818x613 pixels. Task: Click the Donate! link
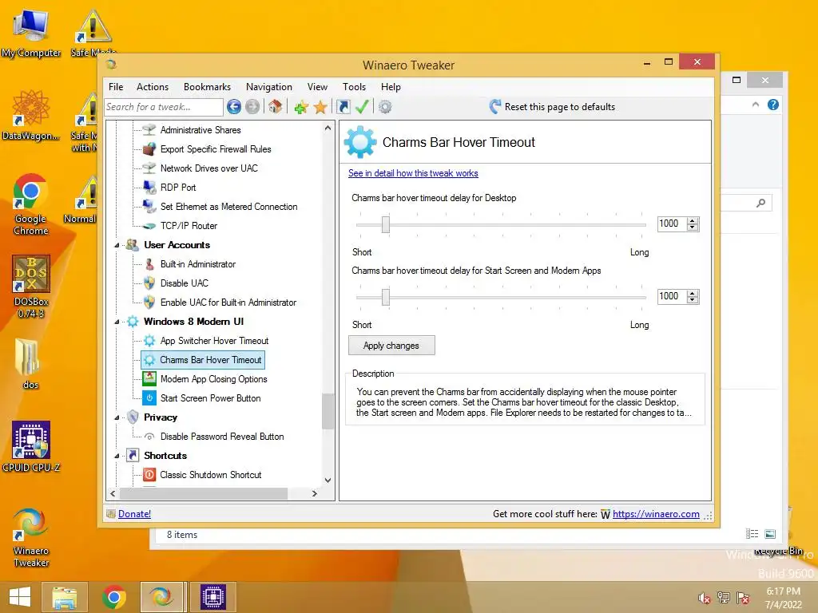click(134, 514)
